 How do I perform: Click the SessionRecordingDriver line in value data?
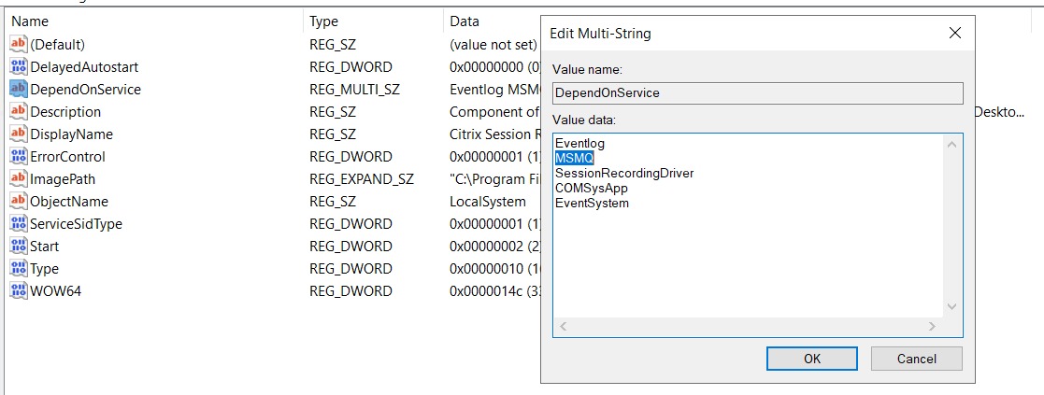coord(624,173)
